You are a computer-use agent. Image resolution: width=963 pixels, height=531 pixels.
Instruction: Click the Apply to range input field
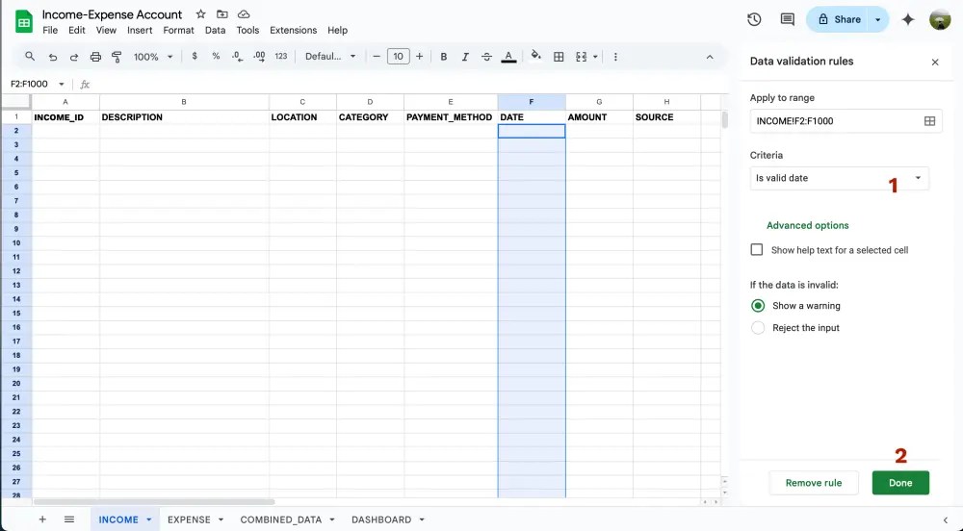pos(833,121)
